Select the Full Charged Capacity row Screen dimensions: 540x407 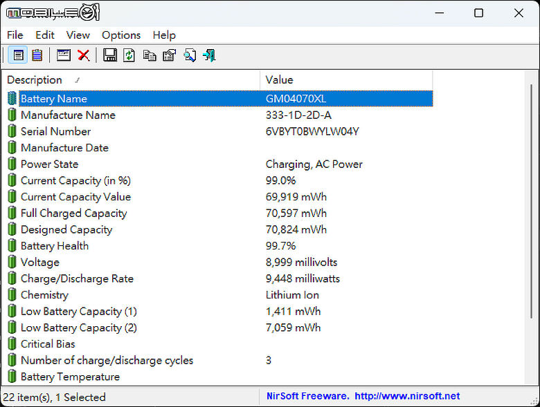click(220, 213)
